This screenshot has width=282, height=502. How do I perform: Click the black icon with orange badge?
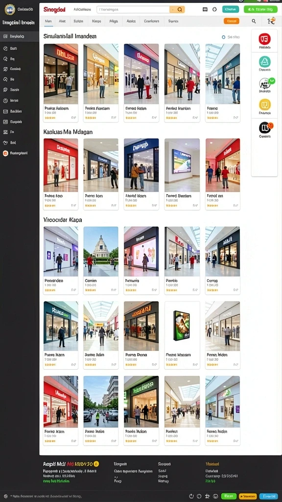coord(265,127)
